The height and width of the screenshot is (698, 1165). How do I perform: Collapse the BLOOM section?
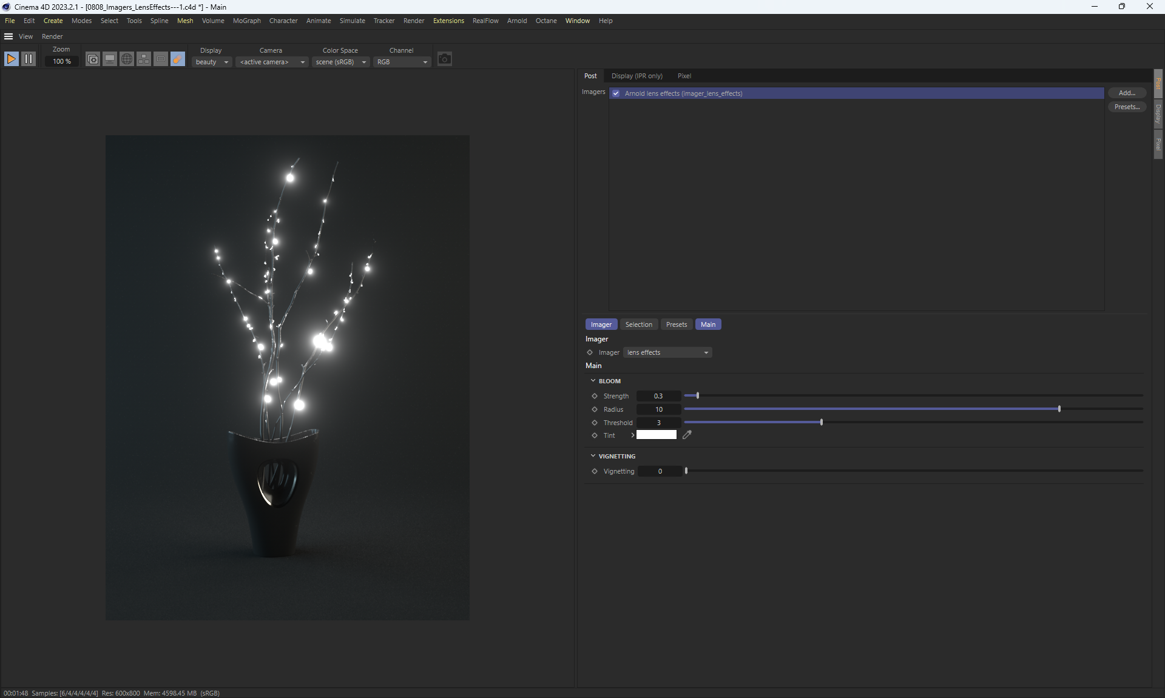(593, 381)
